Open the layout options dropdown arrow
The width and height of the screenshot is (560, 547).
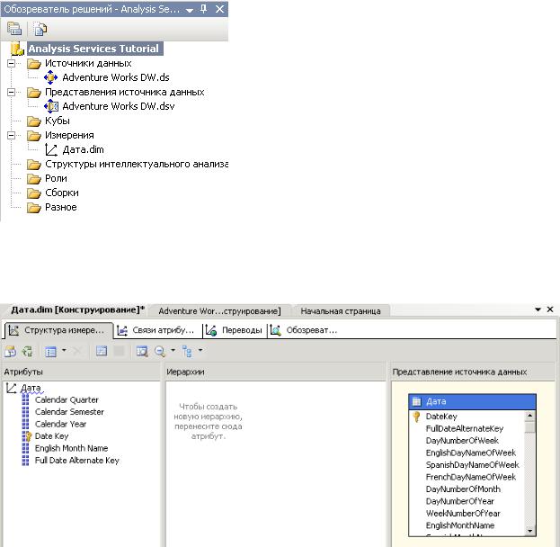[200, 350]
